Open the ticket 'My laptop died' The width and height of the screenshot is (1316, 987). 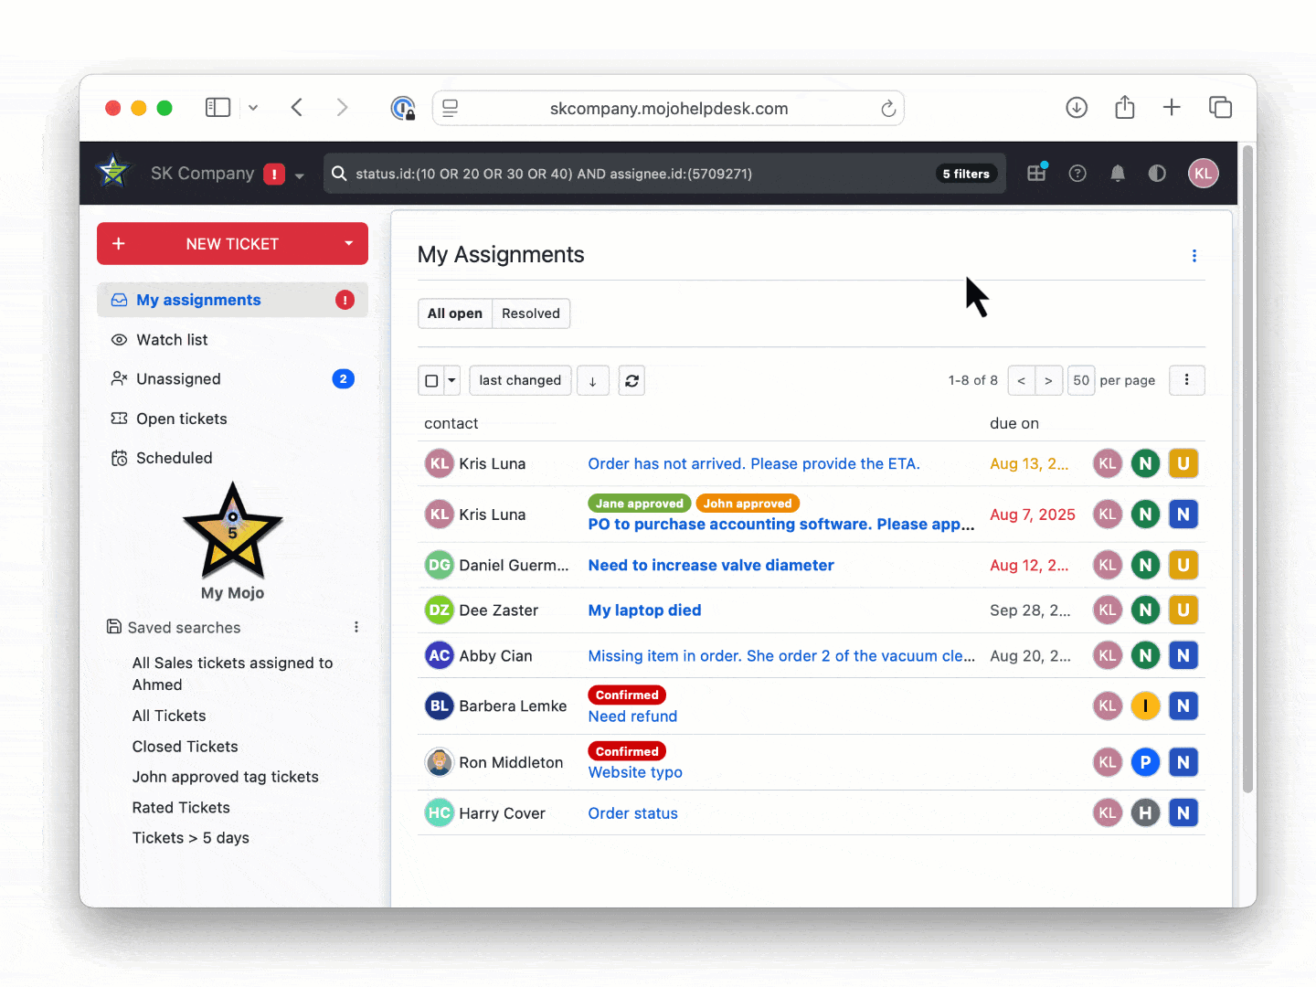coord(644,610)
